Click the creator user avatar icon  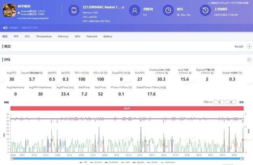click(135, 10)
